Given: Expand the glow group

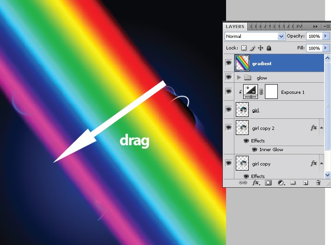Looking at the screenshot, I should pyautogui.click(x=239, y=78).
